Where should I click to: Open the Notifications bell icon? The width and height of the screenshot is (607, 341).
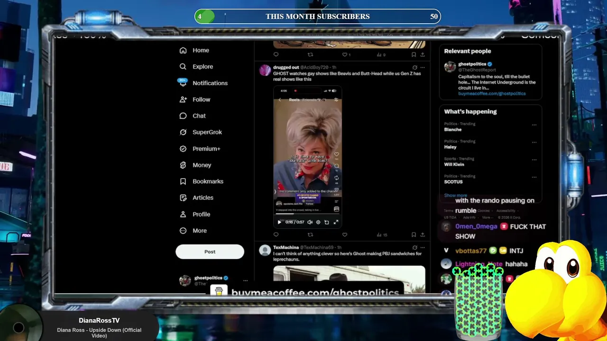[x=183, y=83]
